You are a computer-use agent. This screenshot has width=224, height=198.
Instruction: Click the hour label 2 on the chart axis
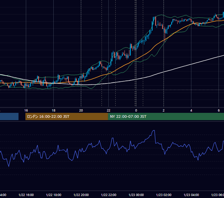(x=164, y=111)
